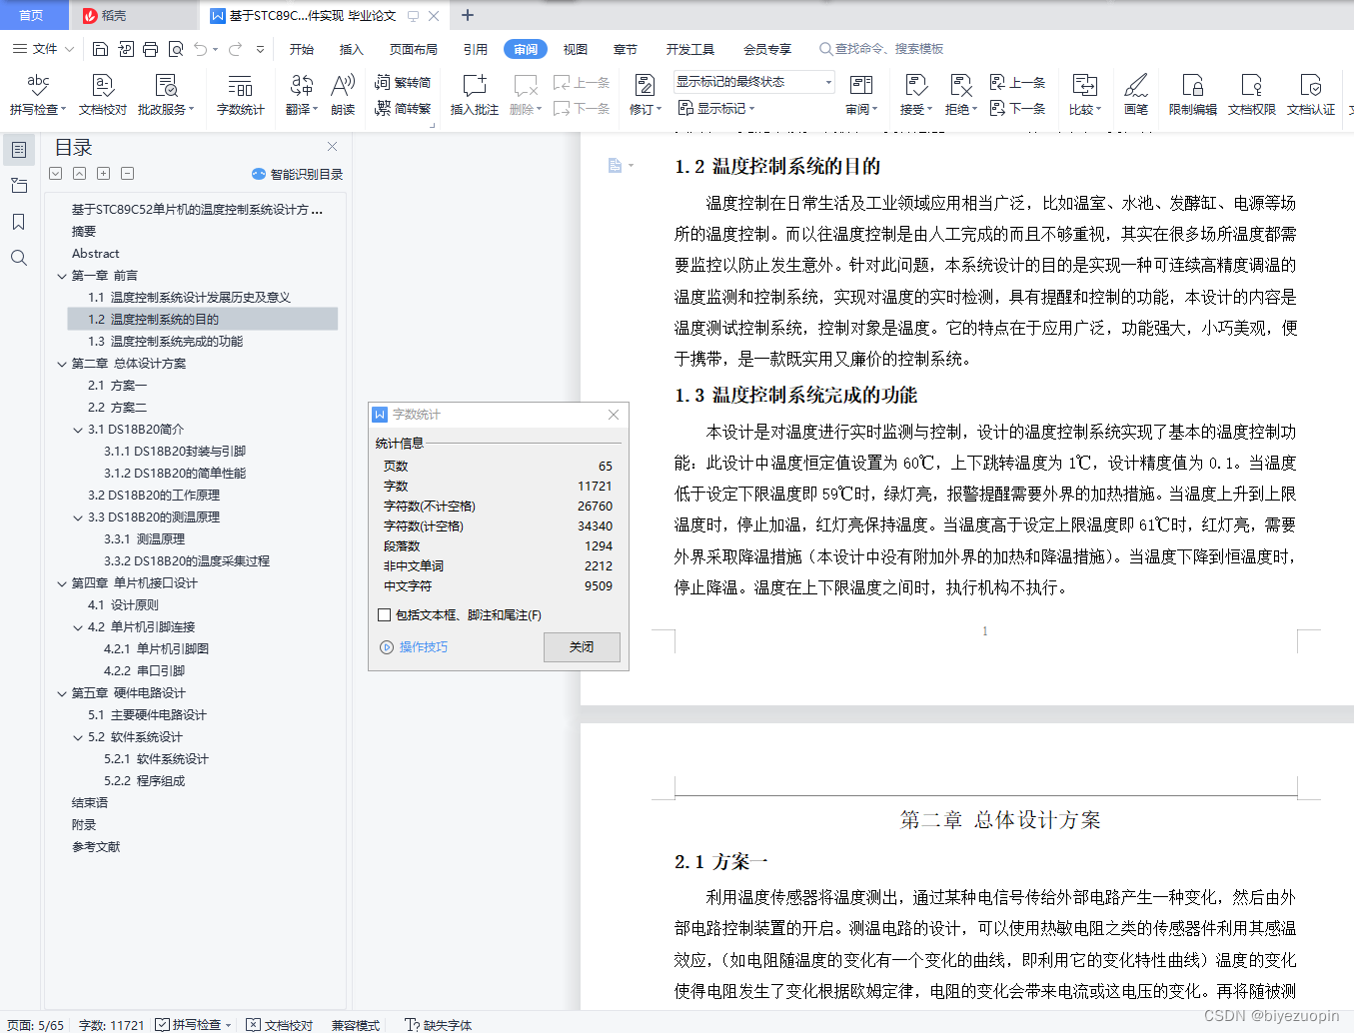Click the save icon in quick toolbar

[x=100, y=48]
